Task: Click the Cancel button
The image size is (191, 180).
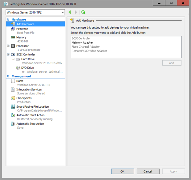Action: 148,171
